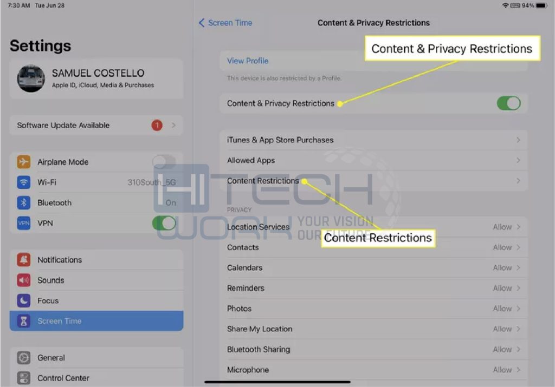555x387 pixels.
Task: Open iTunes & App Store Purchases chevron
Action: pyautogui.click(x=518, y=140)
